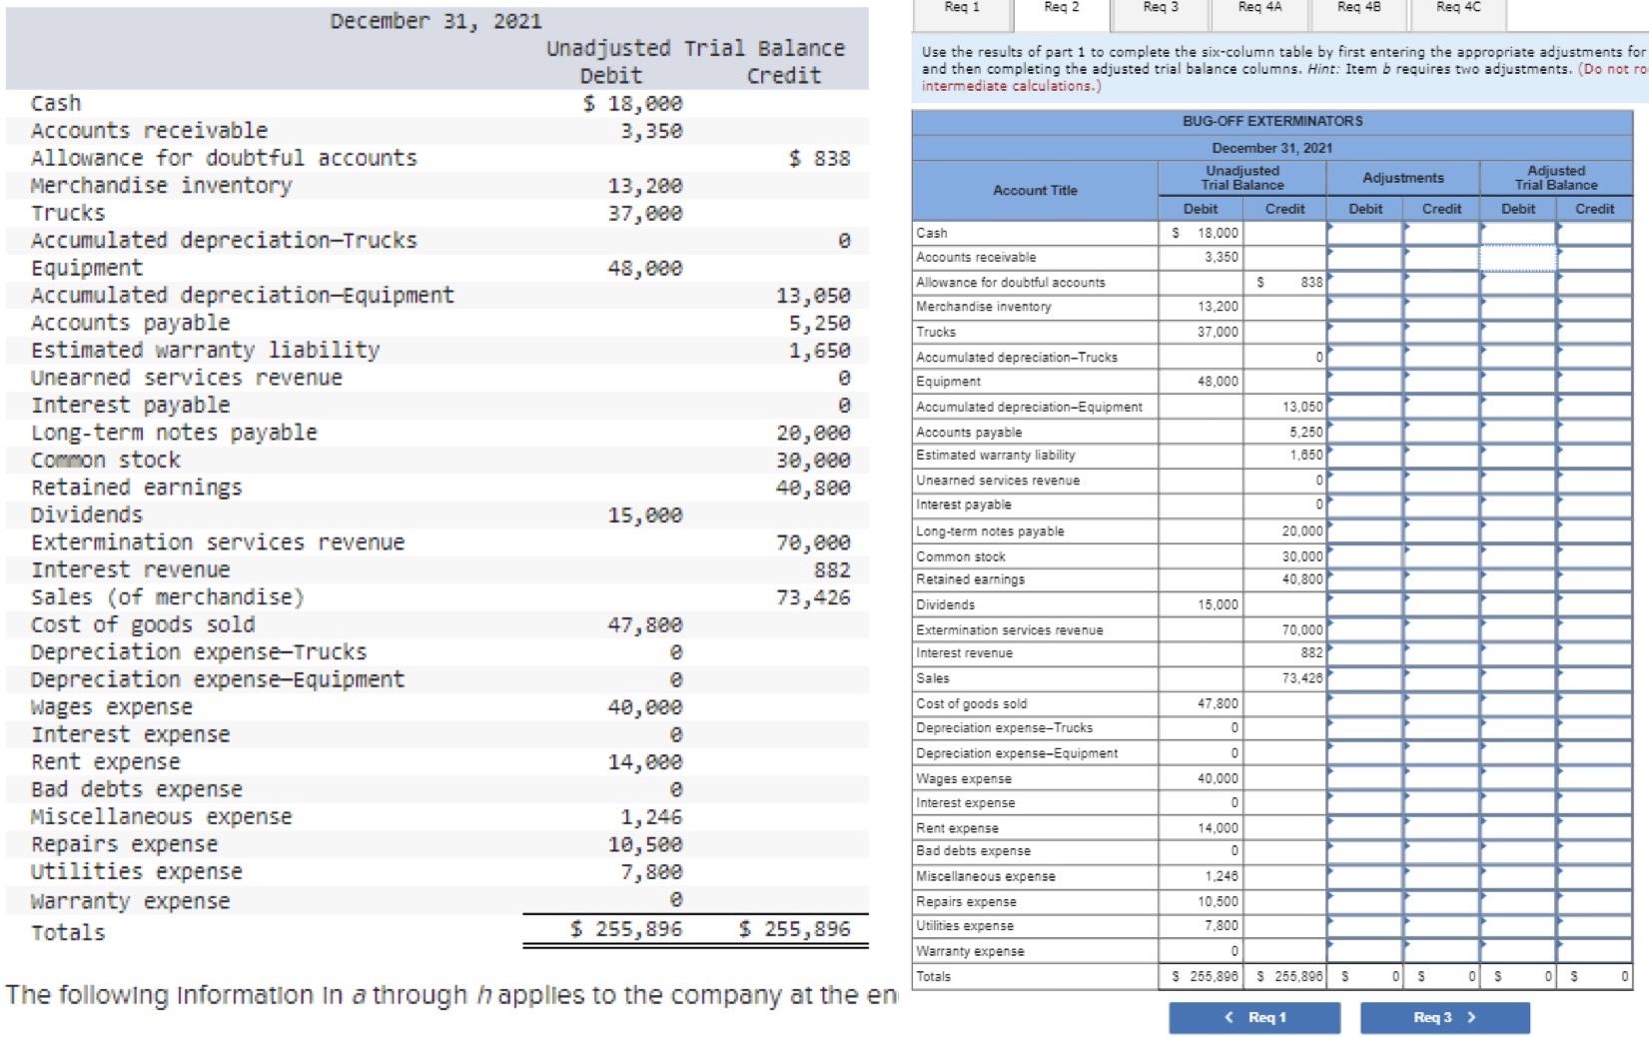The height and width of the screenshot is (1037, 1649).
Task: Click Adjusted debit cell for Utilities expense
Action: [x=1518, y=926]
